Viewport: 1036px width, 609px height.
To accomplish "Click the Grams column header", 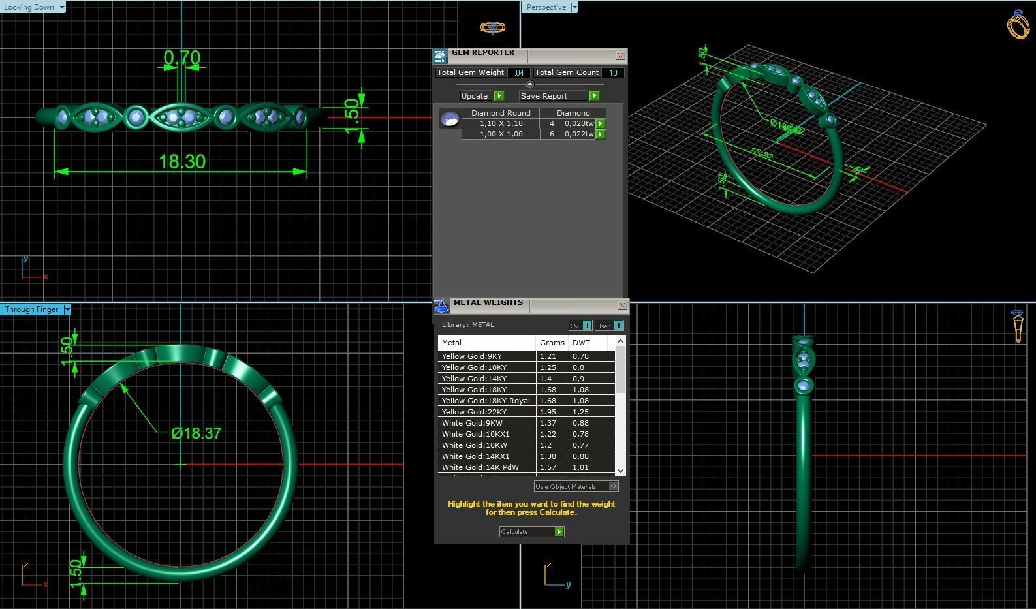I will [553, 343].
